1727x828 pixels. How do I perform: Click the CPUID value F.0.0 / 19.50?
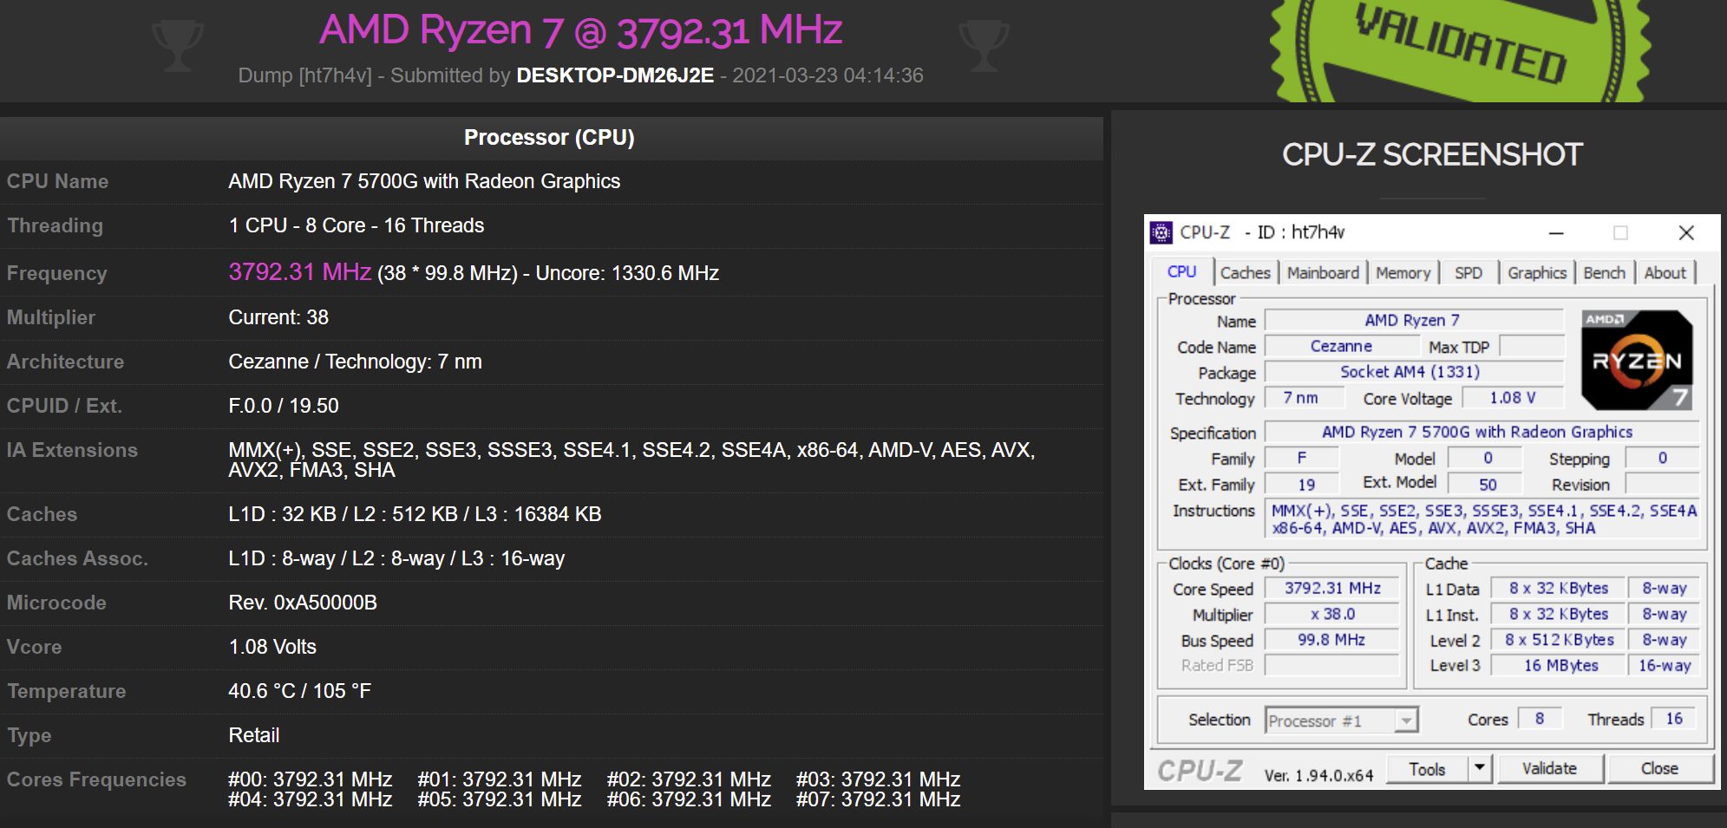(284, 406)
